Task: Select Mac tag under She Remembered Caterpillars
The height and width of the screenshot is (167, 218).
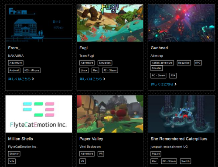Action: 154,161
